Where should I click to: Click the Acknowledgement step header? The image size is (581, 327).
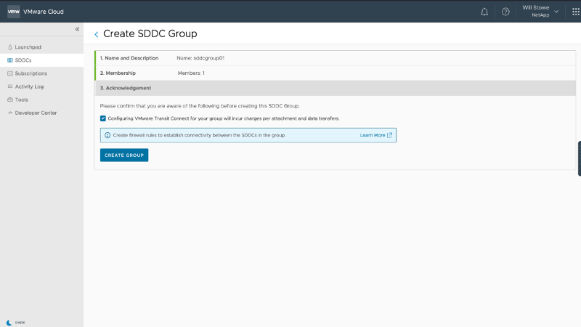(126, 88)
